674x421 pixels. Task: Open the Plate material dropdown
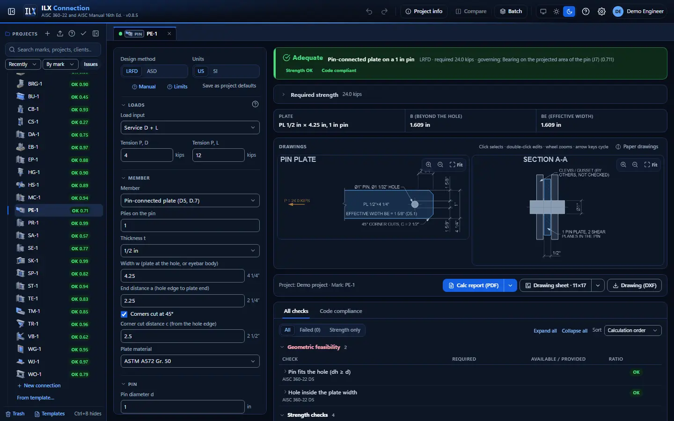pyautogui.click(x=190, y=361)
